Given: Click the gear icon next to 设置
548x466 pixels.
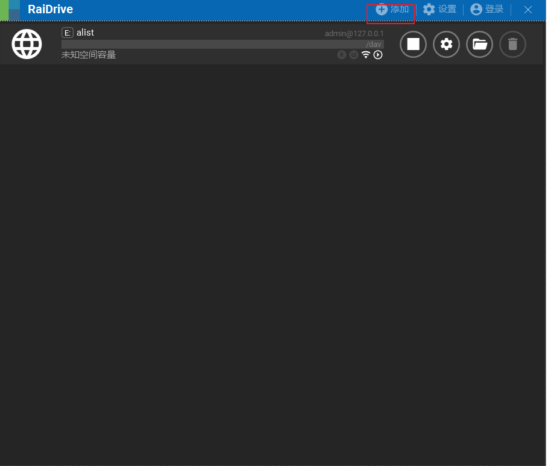Looking at the screenshot, I should [428, 9].
